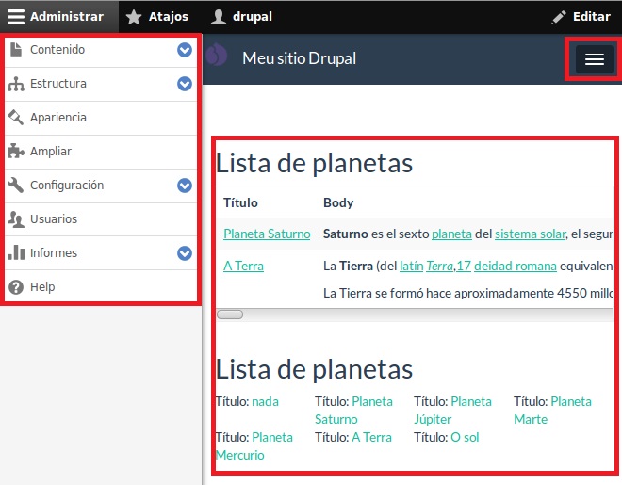This screenshot has width=622, height=485.
Task: Follow the sistema solar link
Action: (x=530, y=234)
